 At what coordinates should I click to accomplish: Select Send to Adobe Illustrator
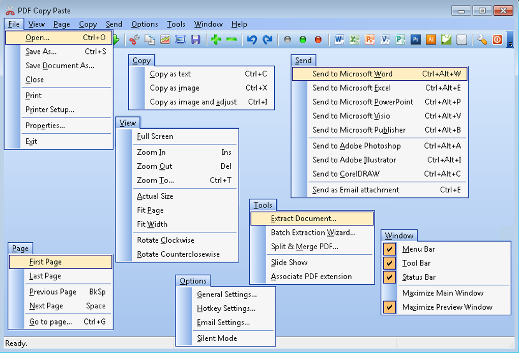[x=380, y=160]
